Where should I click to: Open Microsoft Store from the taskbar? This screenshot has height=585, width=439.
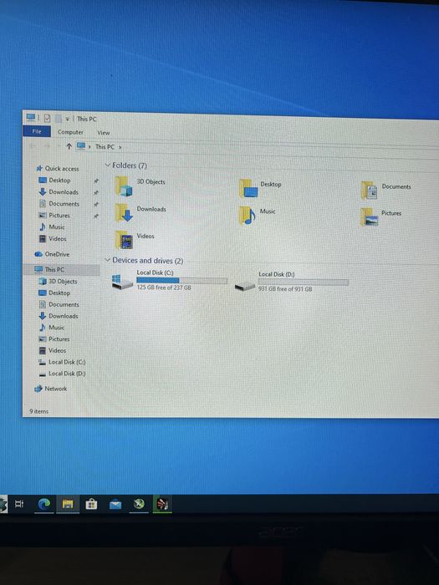[x=91, y=505]
